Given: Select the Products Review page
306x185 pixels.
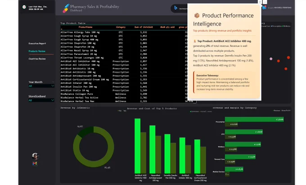Looking at the screenshot, I should [37, 51].
